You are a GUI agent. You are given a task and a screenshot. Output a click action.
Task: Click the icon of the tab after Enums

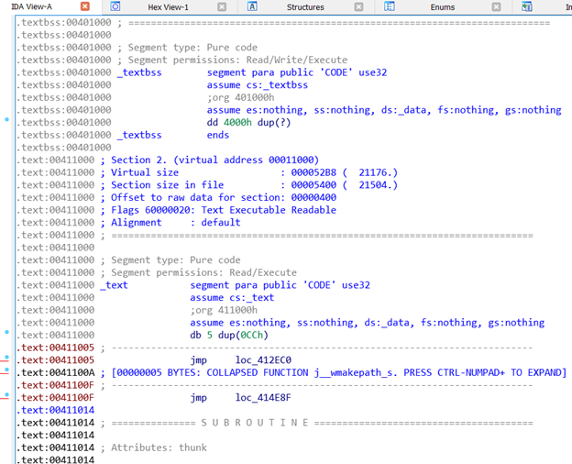click(527, 6)
